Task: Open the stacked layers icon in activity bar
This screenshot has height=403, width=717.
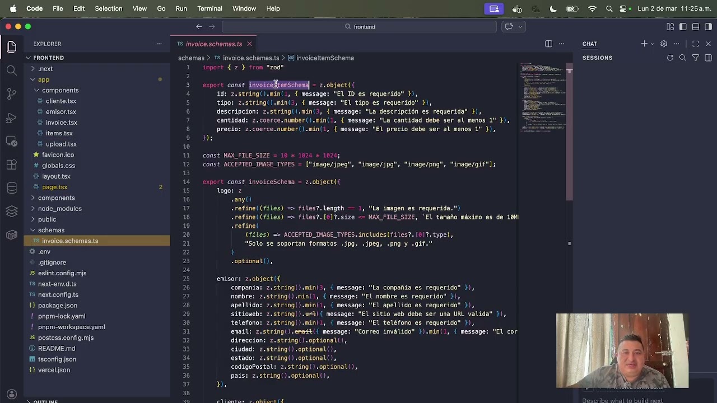Action: coord(12,212)
